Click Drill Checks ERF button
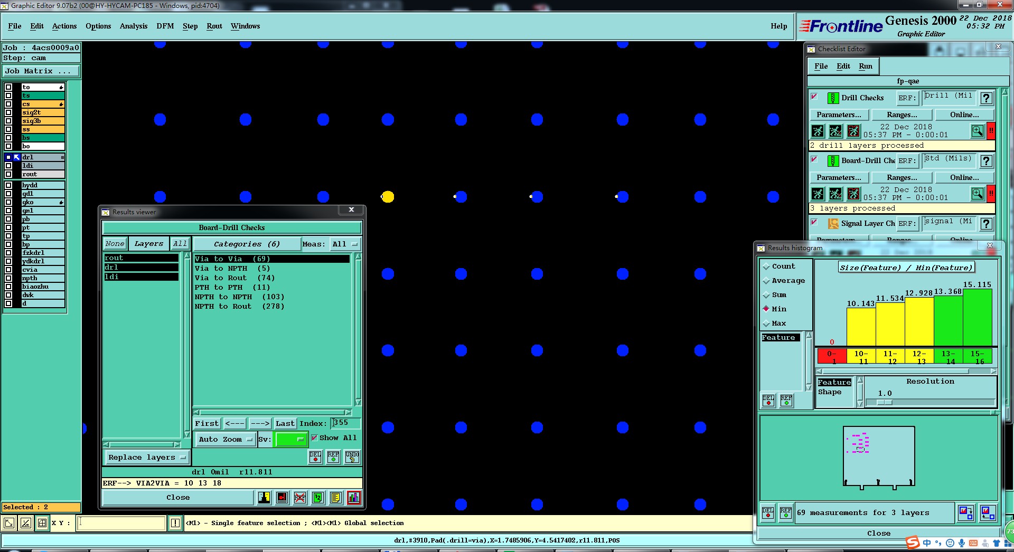The width and height of the screenshot is (1014, 552). tap(907, 98)
